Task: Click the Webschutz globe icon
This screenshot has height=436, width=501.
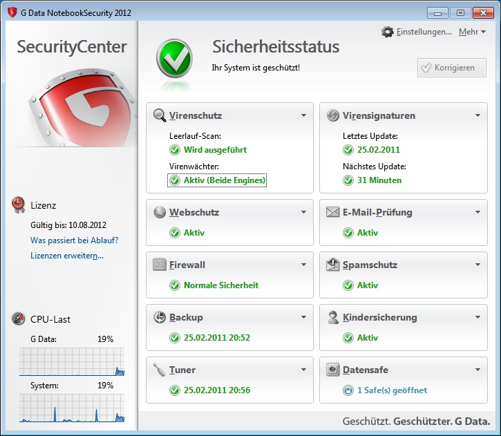Action: coord(160,212)
